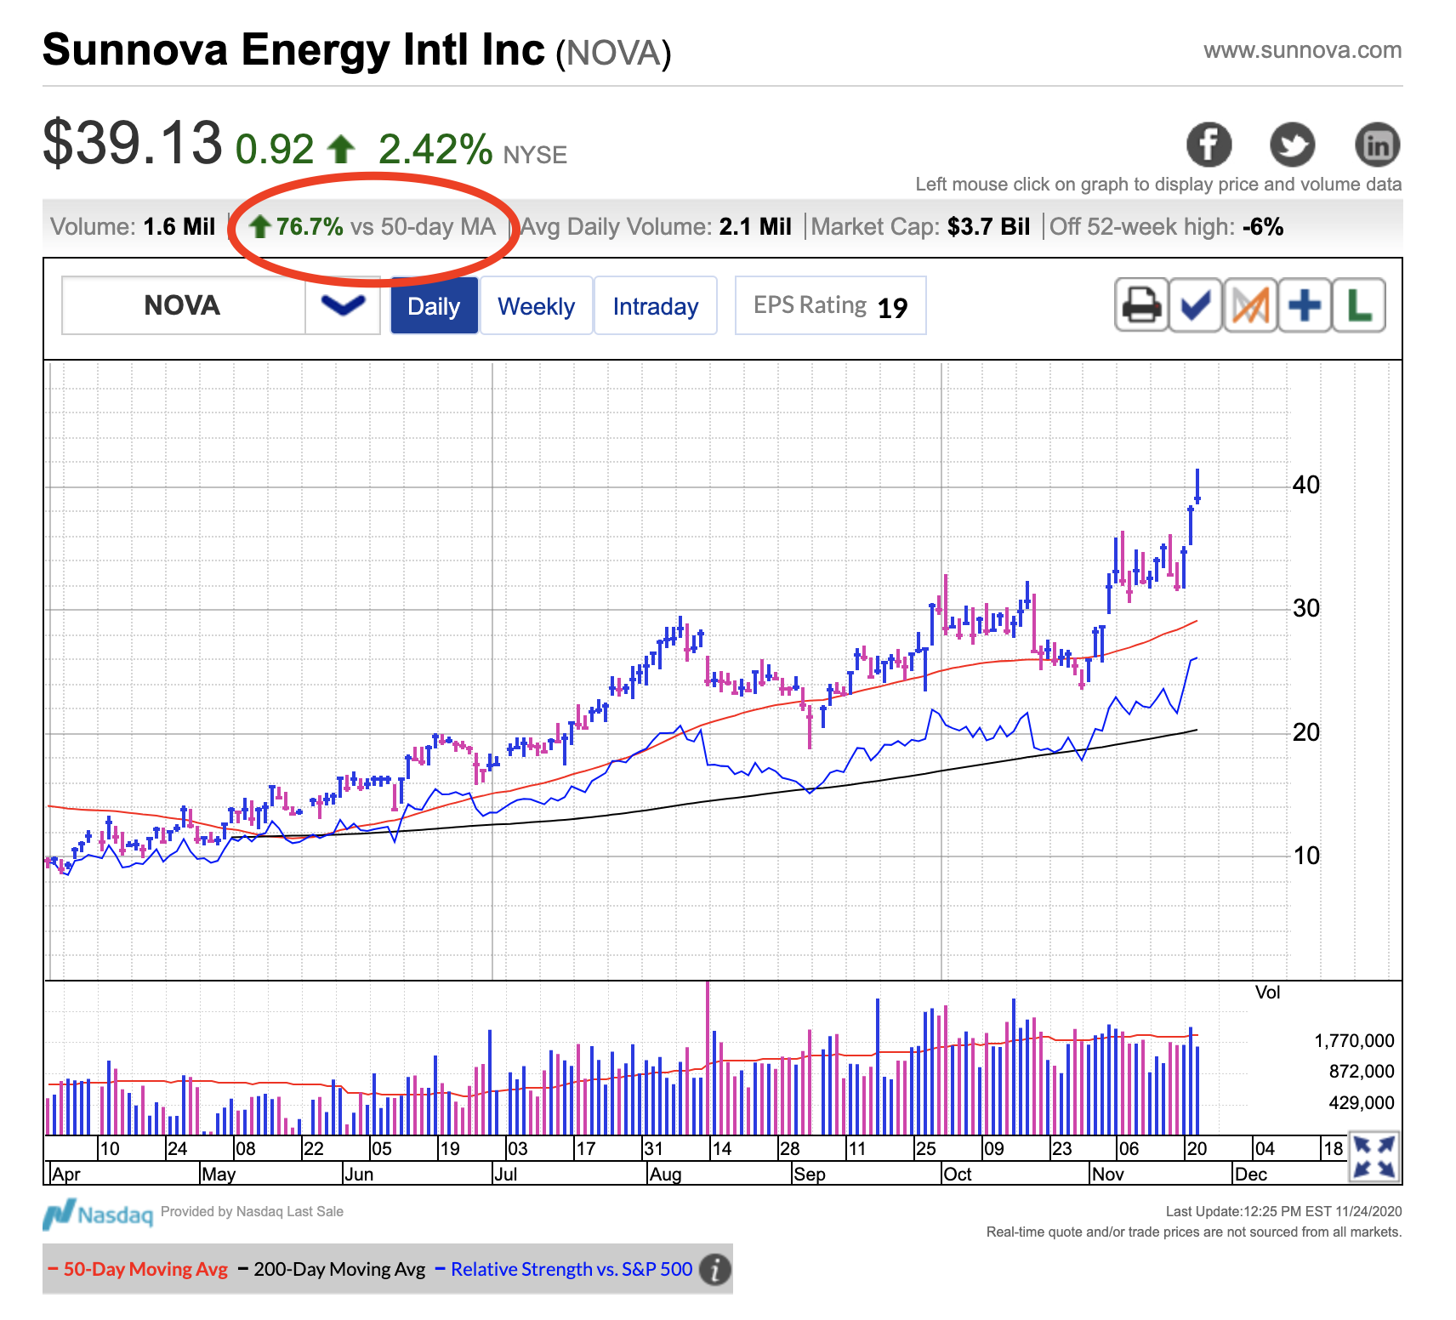
Task: Select the NOVA ticker field
Action: tap(183, 305)
